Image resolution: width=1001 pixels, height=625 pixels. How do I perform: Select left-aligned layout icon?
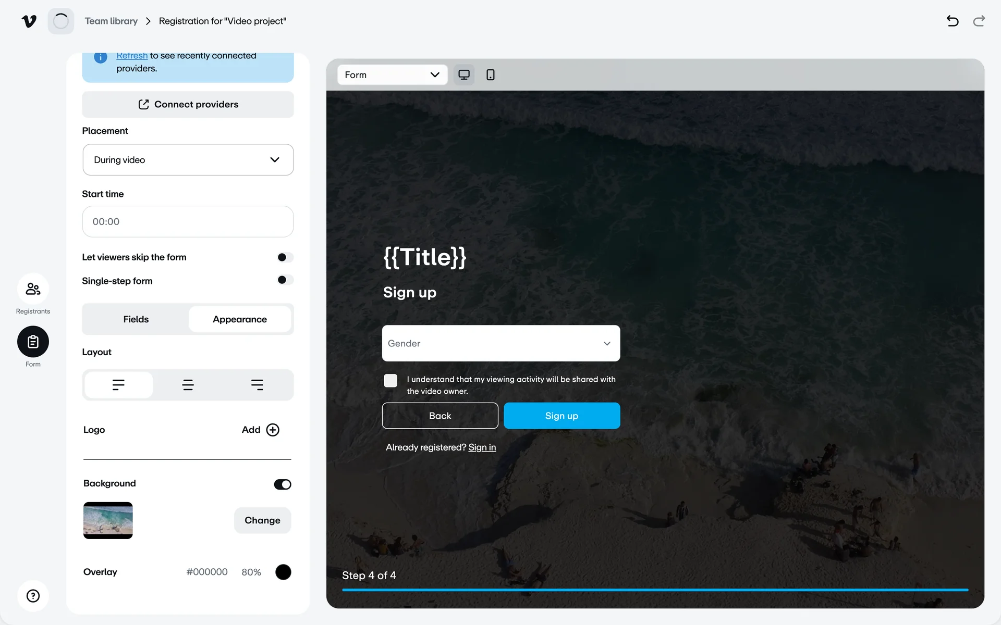coord(119,385)
